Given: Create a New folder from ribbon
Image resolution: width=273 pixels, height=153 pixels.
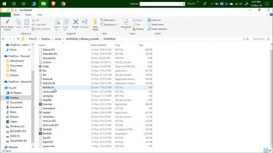Looking at the screenshot, I should [x=95, y=25].
